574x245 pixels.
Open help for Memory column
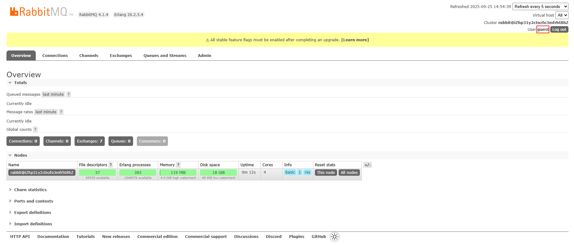pos(178,165)
